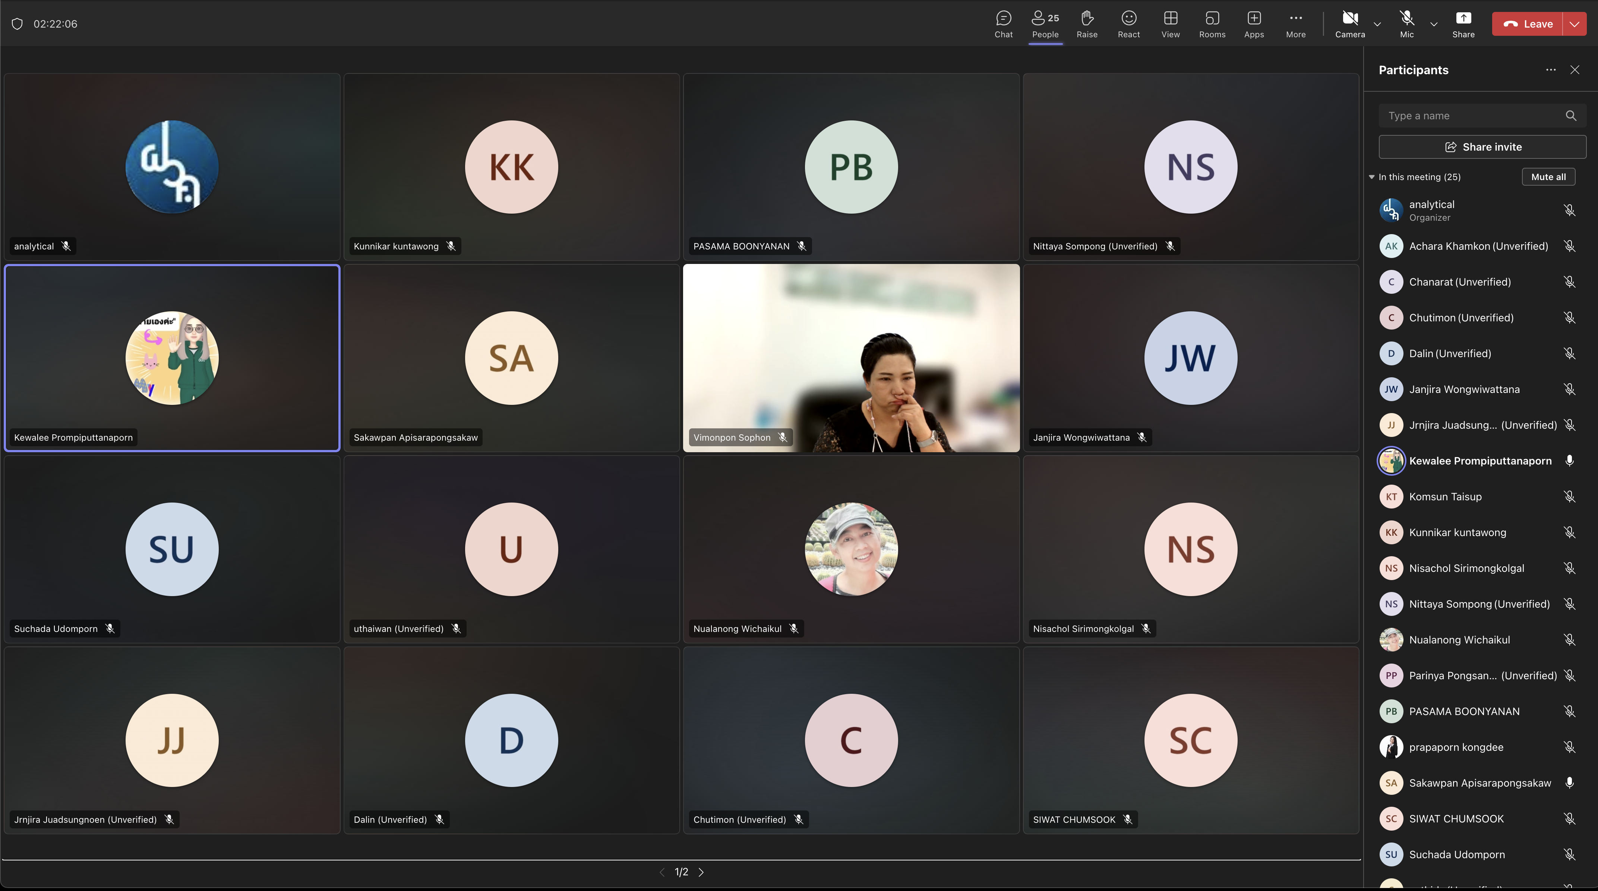Expand the Camera options chevron
Viewport: 1598px width, 891px height.
click(1377, 24)
